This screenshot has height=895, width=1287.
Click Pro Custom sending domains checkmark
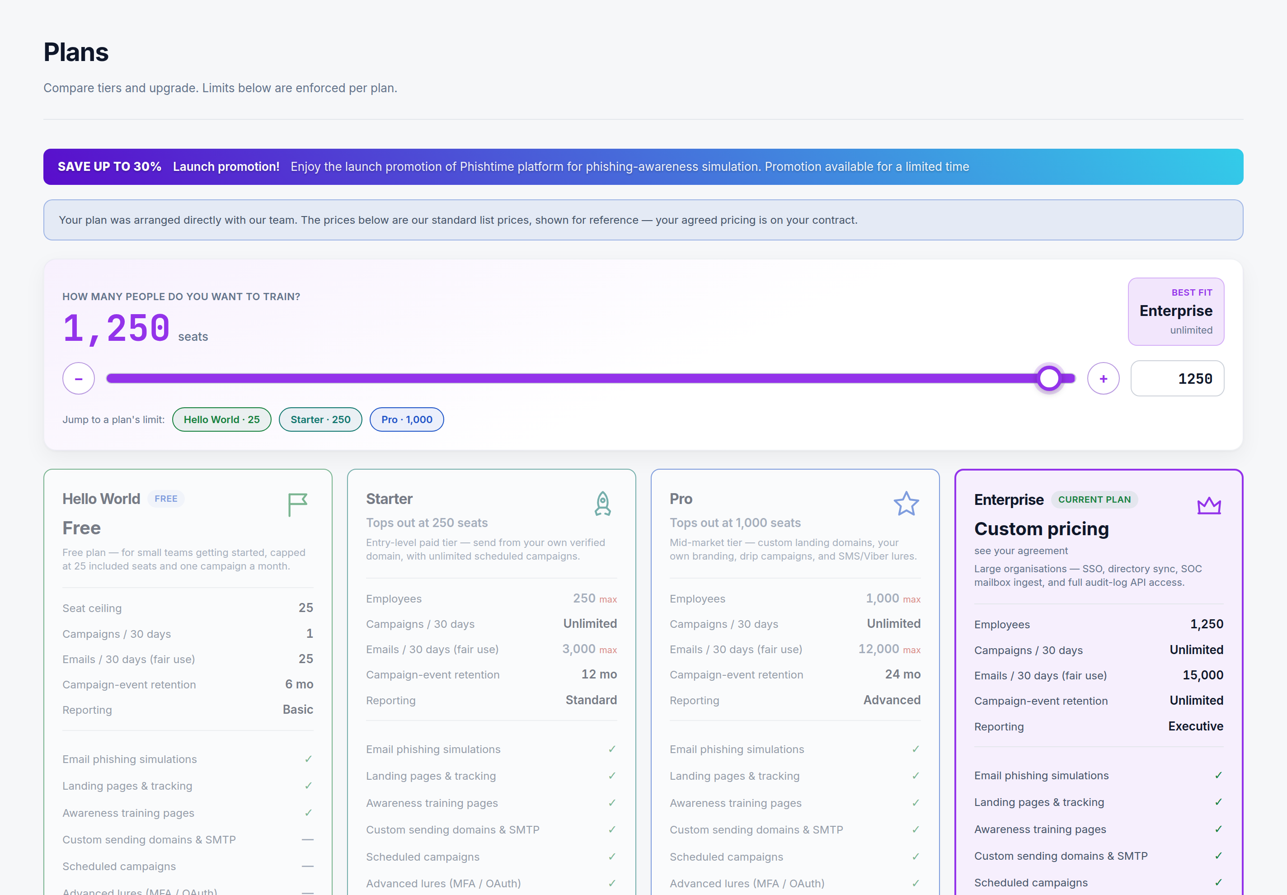tap(916, 829)
